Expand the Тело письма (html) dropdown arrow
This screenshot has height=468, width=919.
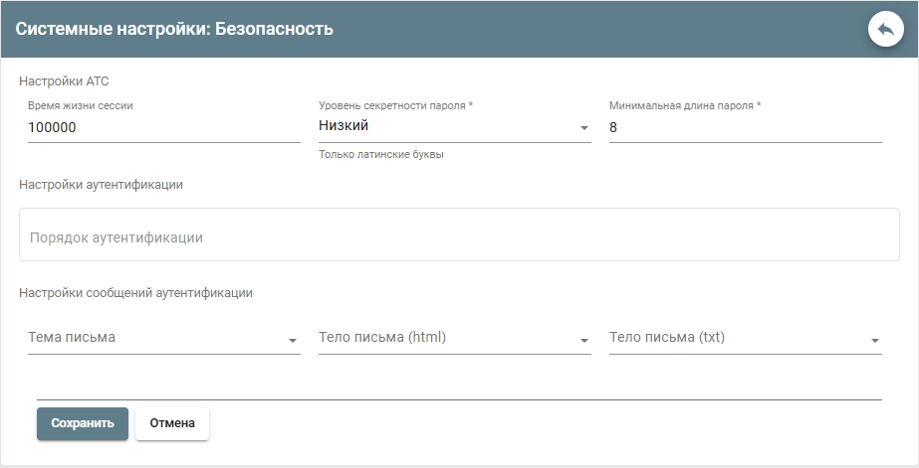coord(583,341)
